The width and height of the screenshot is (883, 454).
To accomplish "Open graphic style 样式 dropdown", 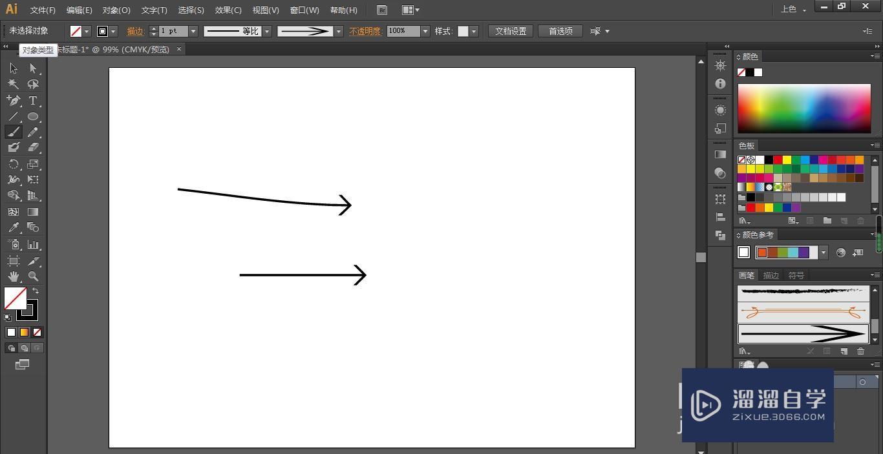I will pyautogui.click(x=474, y=31).
